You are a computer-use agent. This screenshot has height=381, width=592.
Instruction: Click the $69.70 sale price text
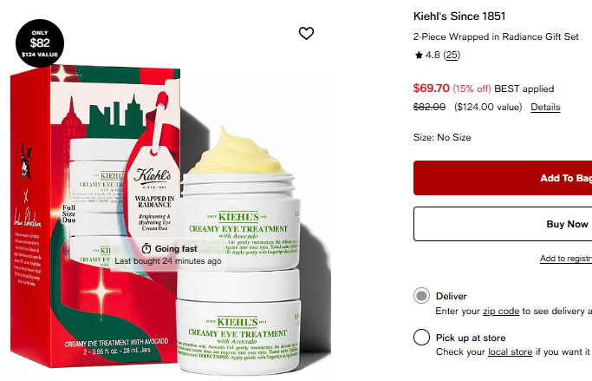pos(431,88)
